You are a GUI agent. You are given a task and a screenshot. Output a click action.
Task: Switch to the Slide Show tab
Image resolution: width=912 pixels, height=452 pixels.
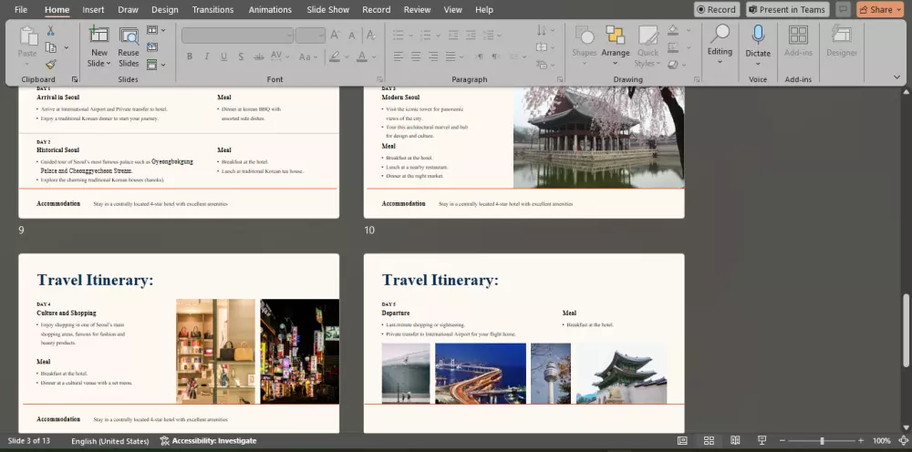tap(327, 10)
